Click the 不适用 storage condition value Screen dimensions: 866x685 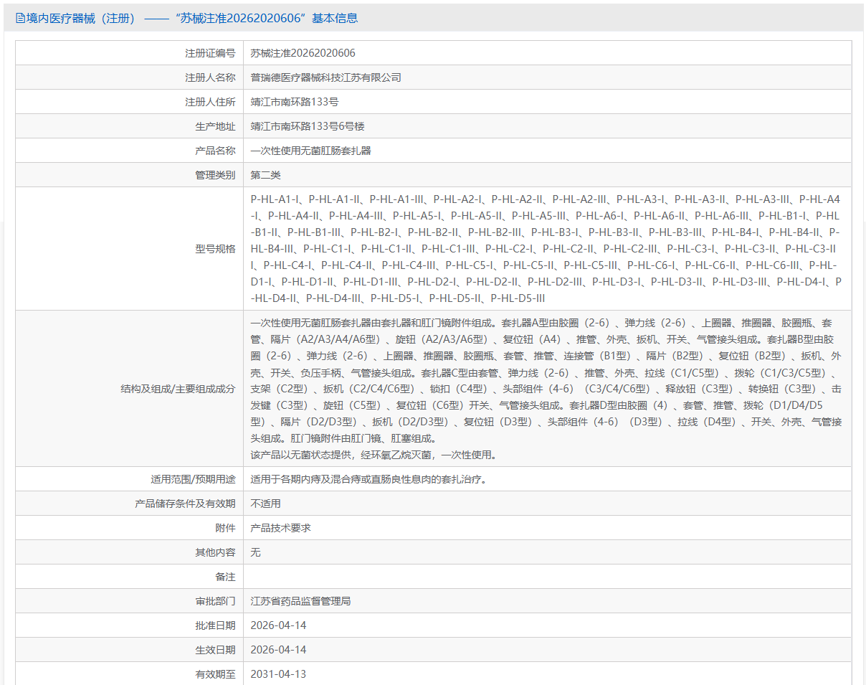(265, 504)
